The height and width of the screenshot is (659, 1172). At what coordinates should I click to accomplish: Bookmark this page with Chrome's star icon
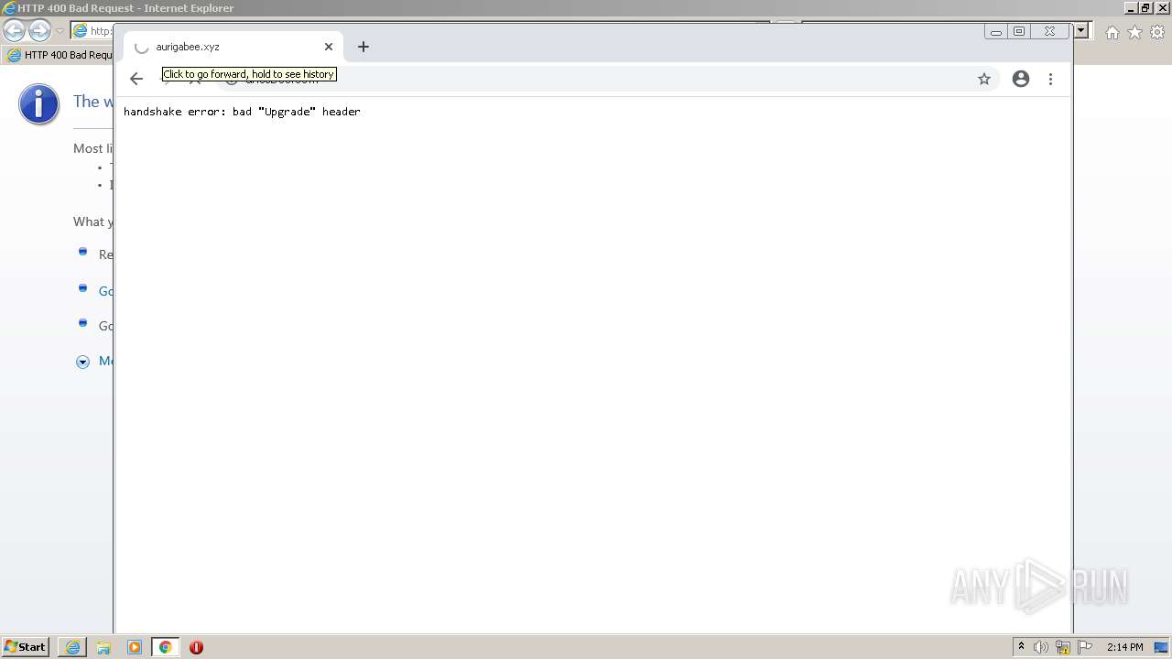(984, 79)
